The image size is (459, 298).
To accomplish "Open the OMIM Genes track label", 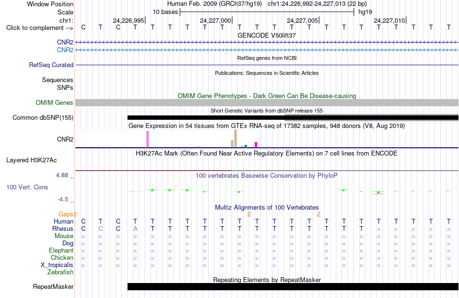I will click(55, 102).
